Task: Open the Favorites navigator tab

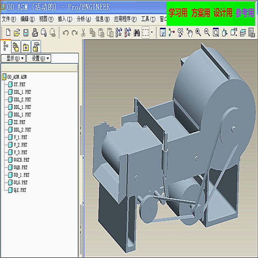Action: pyautogui.click(x=26, y=46)
